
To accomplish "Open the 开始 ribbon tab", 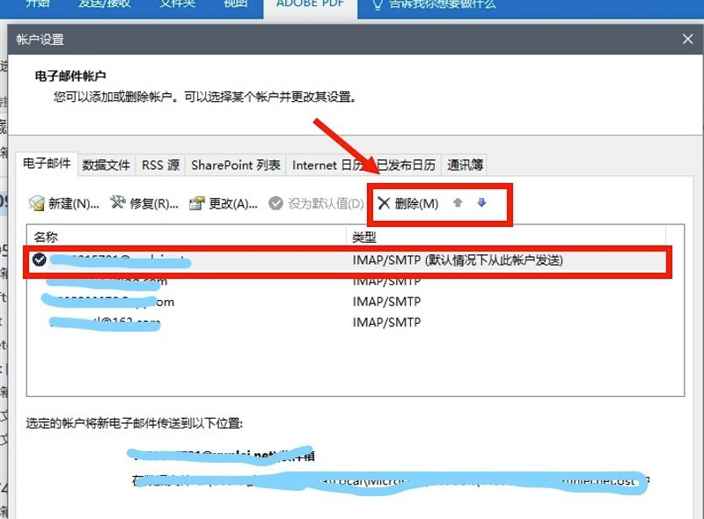I will pyautogui.click(x=38, y=4).
